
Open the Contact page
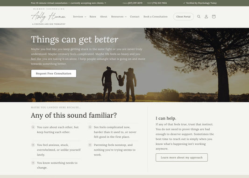click(135, 16)
